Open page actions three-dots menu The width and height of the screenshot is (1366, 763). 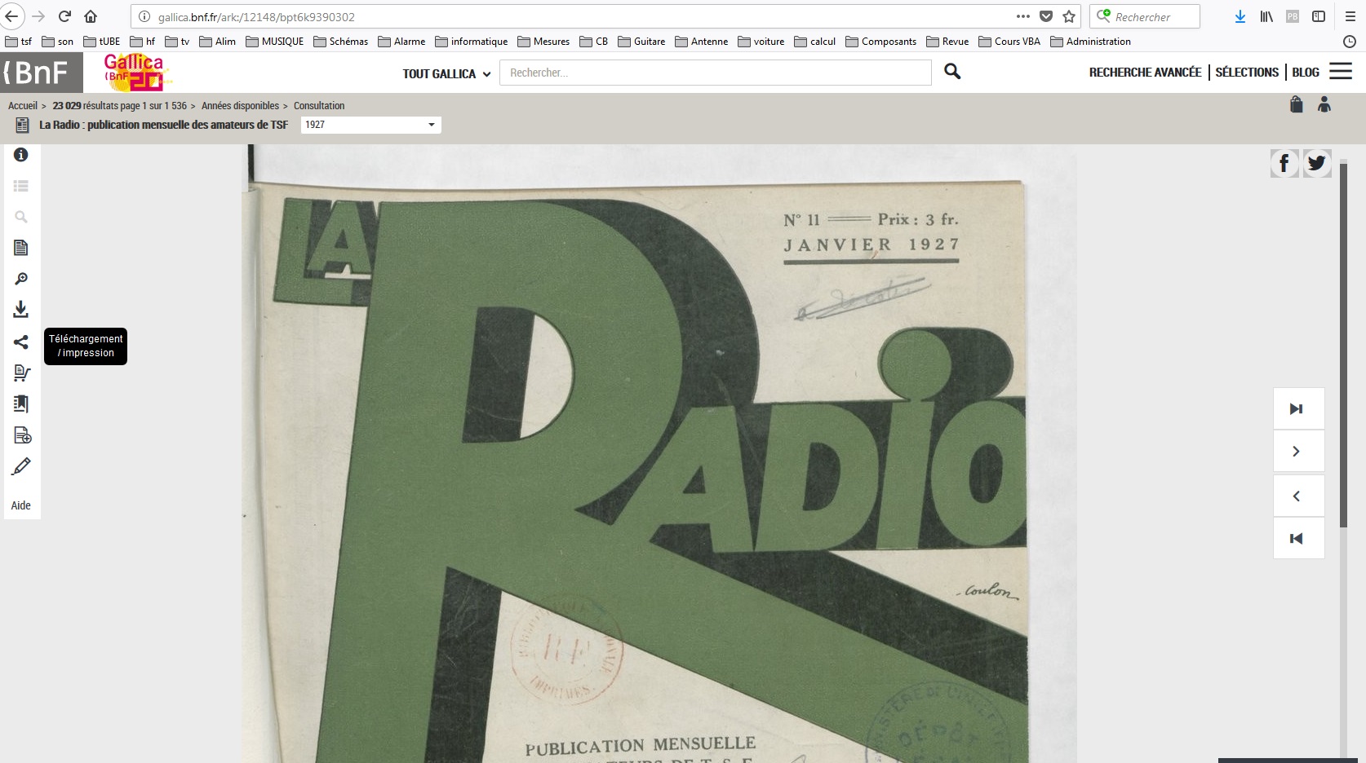[x=1023, y=16]
